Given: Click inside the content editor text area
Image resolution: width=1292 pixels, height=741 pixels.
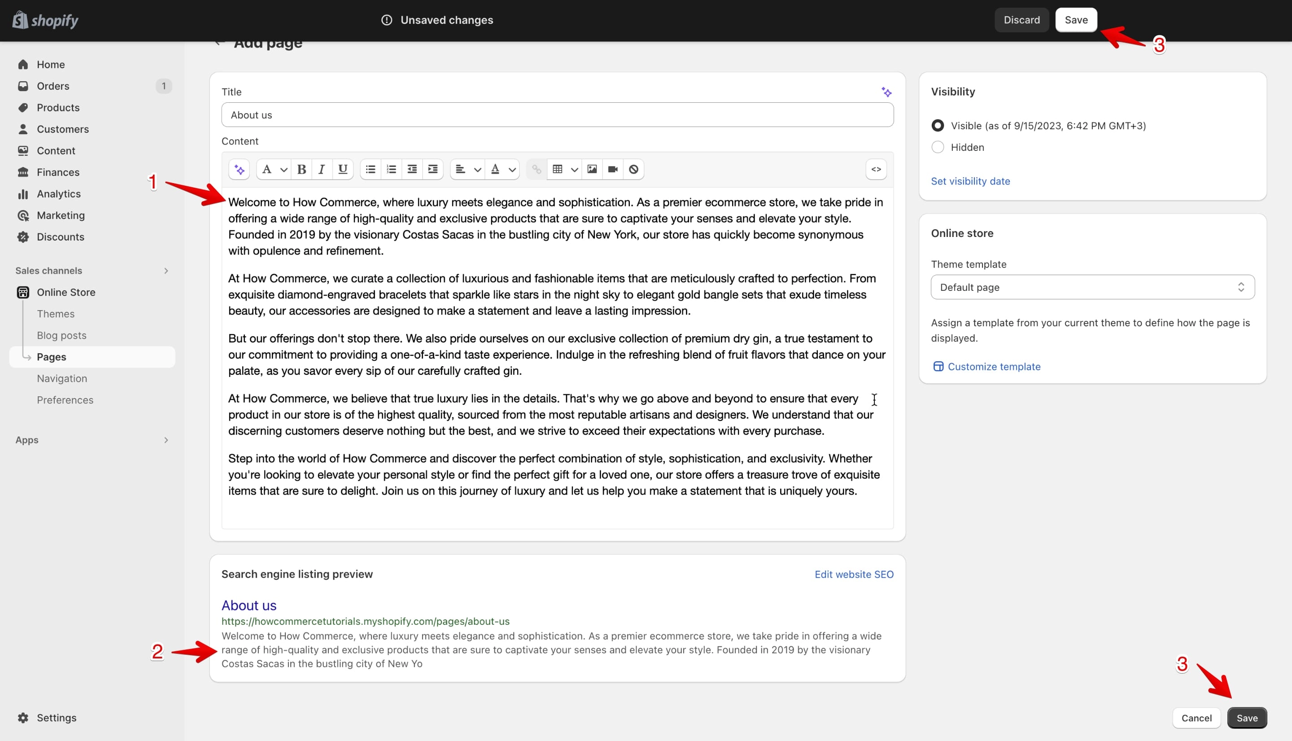Looking at the screenshot, I should (557, 358).
